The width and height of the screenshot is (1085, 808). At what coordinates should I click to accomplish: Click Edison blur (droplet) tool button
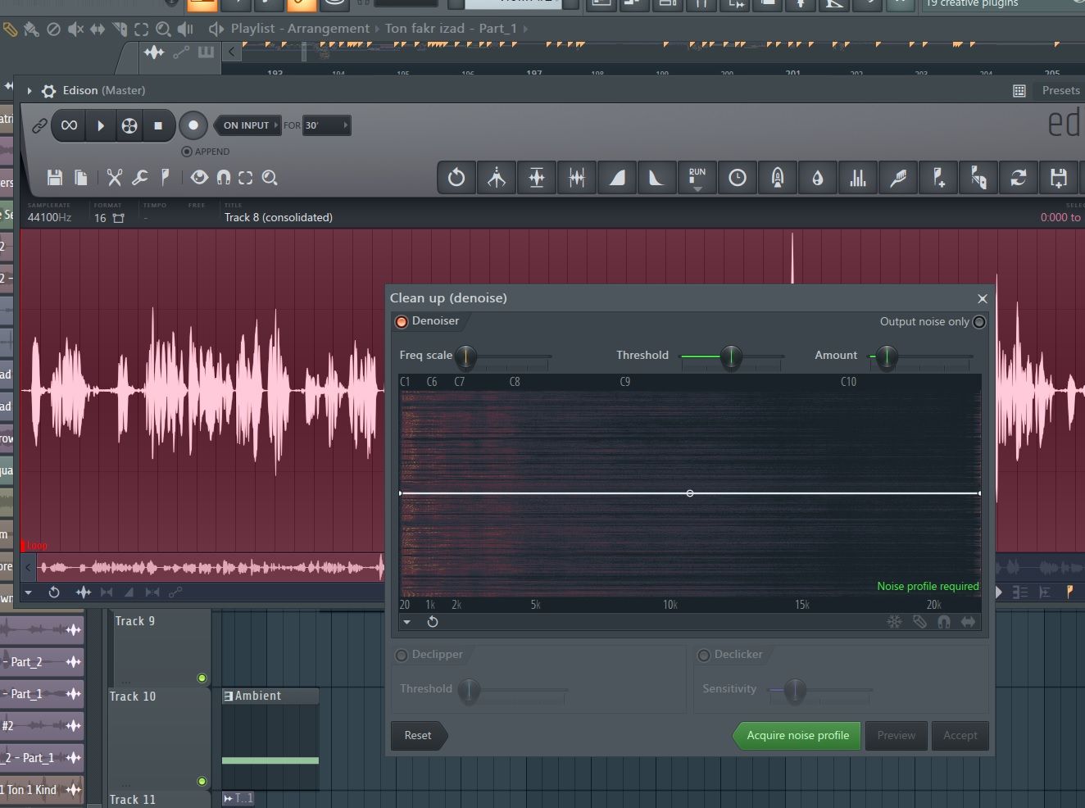[818, 177]
